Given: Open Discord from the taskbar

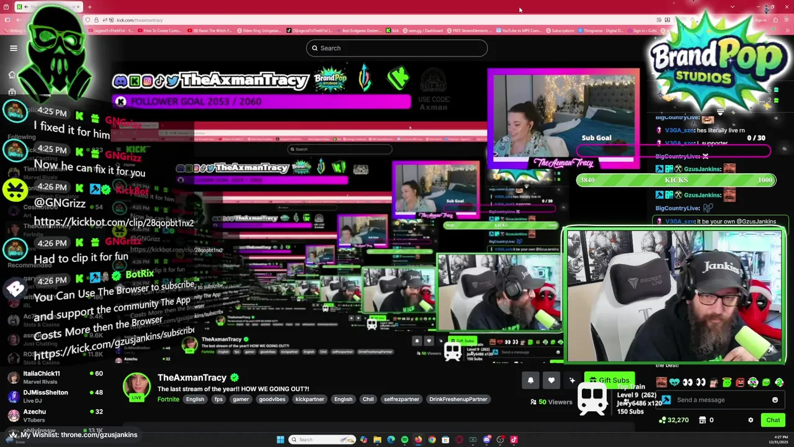Looking at the screenshot, I should coord(486,440).
